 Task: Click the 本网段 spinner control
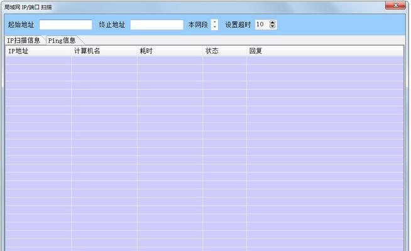click(215, 24)
